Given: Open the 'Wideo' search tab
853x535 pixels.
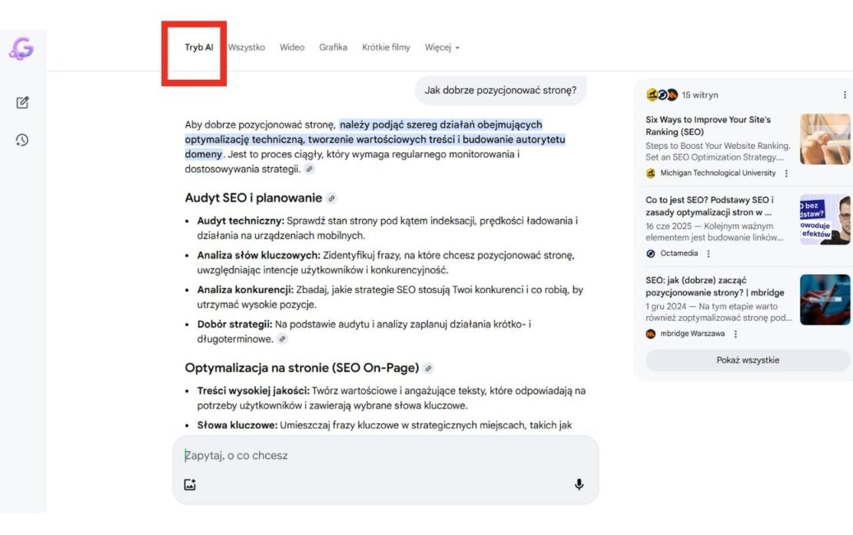Looking at the screenshot, I should pyautogui.click(x=292, y=48).
